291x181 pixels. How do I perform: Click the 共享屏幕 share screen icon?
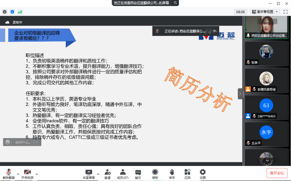point(89,172)
